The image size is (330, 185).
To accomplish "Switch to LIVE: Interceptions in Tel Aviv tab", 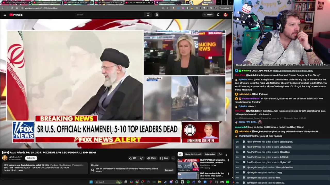I will coord(108,3).
